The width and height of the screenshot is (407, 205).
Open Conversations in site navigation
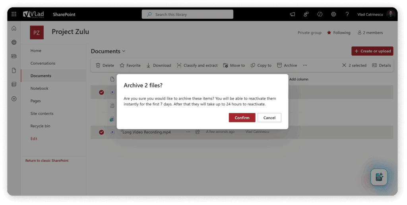tap(43, 63)
